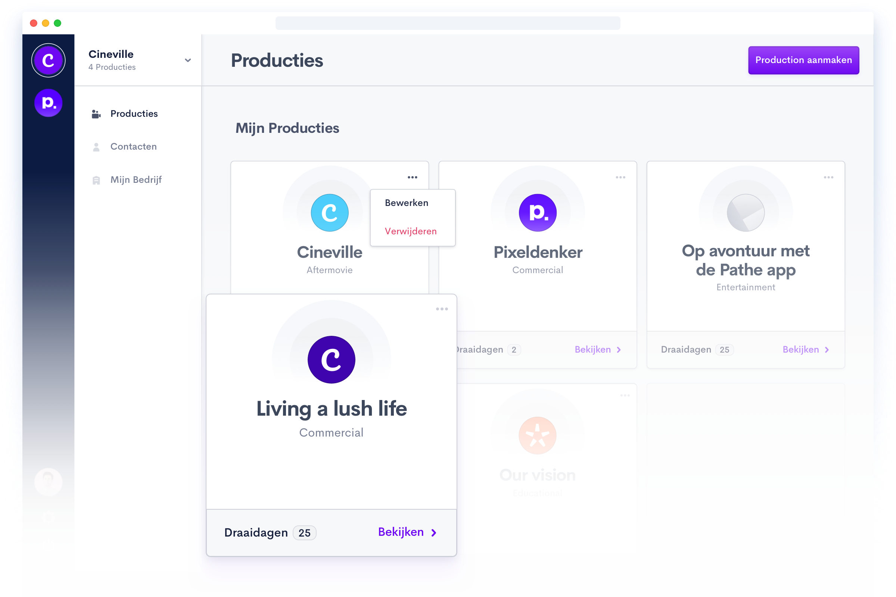The image size is (896, 597).
Task: Click the Contacten person icon
Action: click(x=96, y=147)
